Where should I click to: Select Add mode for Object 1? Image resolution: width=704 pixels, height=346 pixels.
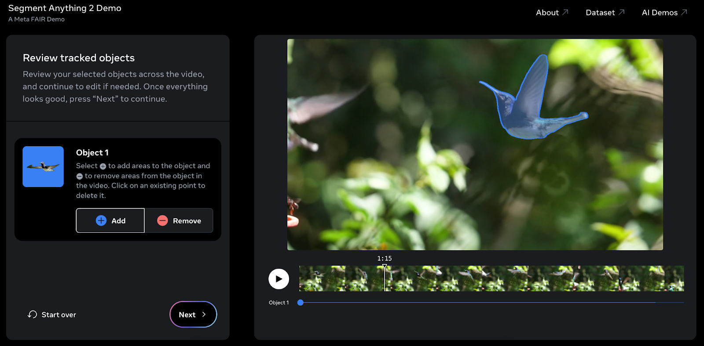pyautogui.click(x=110, y=220)
